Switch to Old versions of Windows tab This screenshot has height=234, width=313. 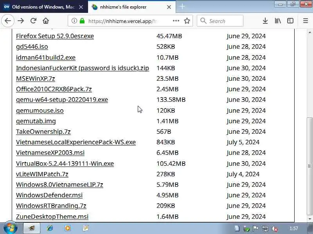coord(43,7)
